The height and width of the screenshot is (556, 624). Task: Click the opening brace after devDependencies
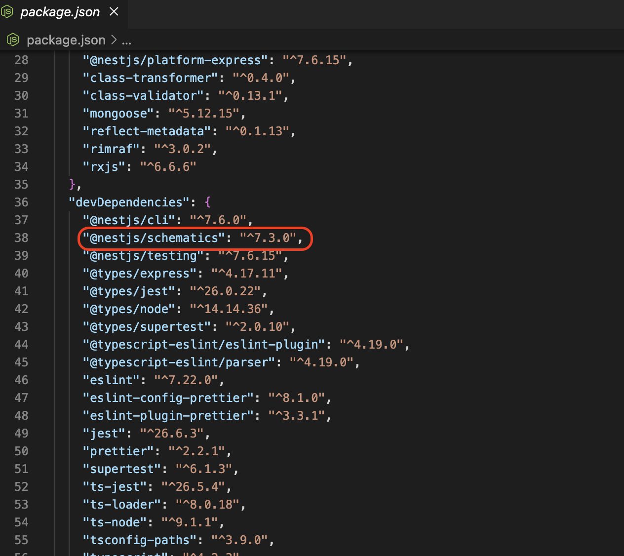click(x=208, y=202)
